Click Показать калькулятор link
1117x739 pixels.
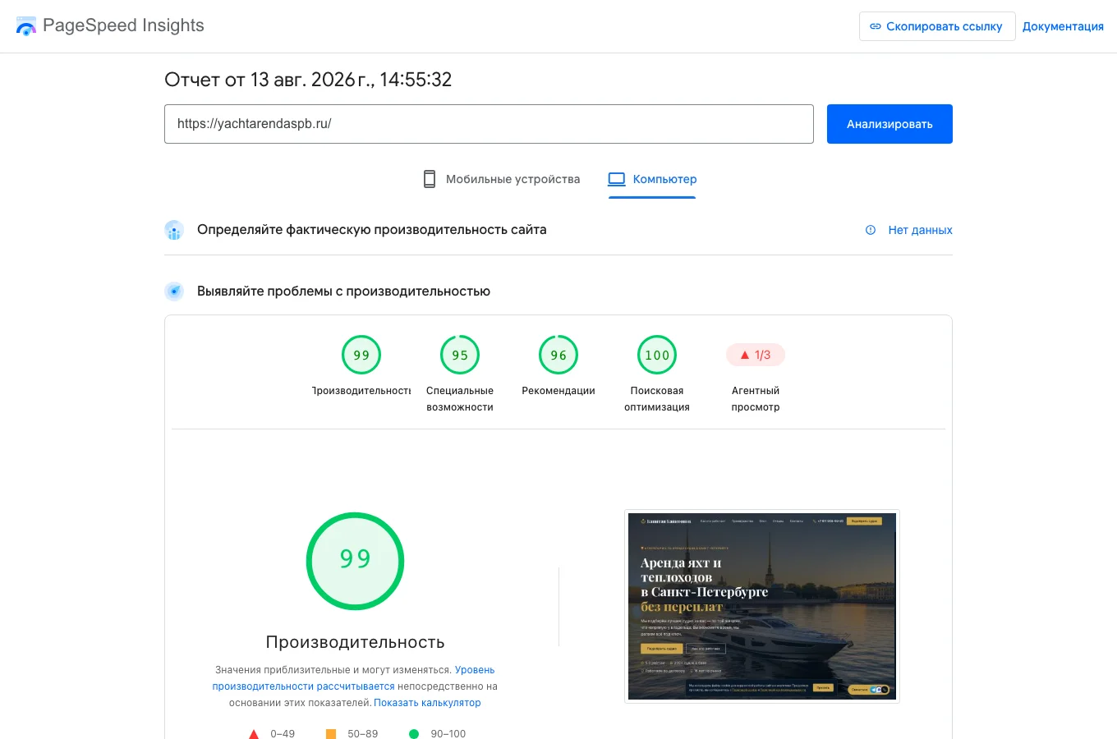427,703
